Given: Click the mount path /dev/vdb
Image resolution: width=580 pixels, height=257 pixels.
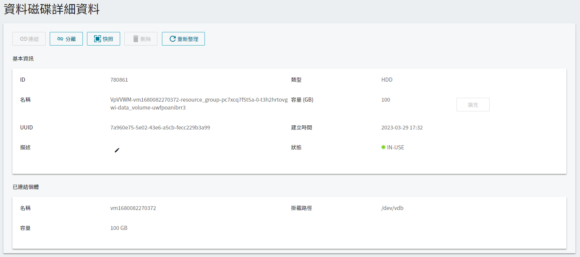Looking at the screenshot, I should 392,208.
